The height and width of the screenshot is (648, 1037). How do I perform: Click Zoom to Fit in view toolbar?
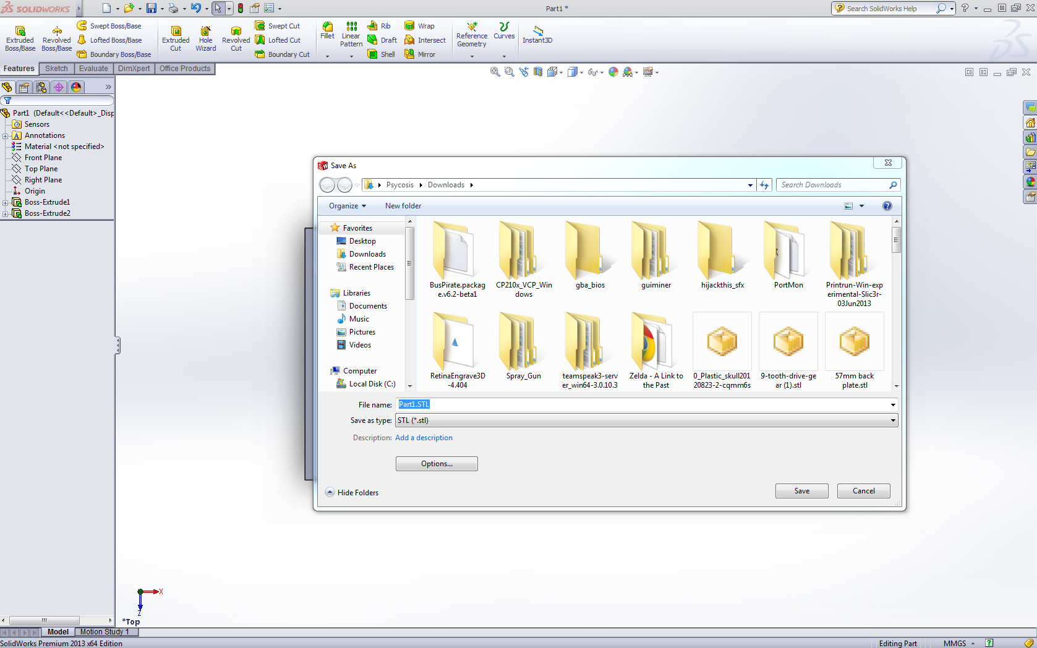(x=495, y=72)
